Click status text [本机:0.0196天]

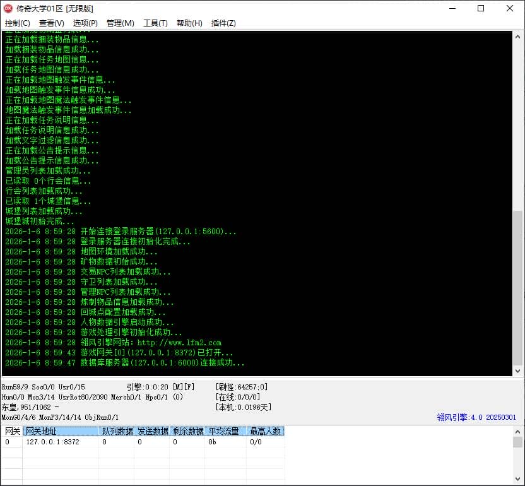coord(244,407)
